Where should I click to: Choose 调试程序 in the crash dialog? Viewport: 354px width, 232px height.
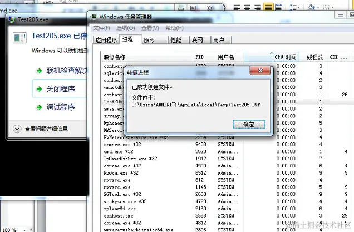[x=60, y=107]
